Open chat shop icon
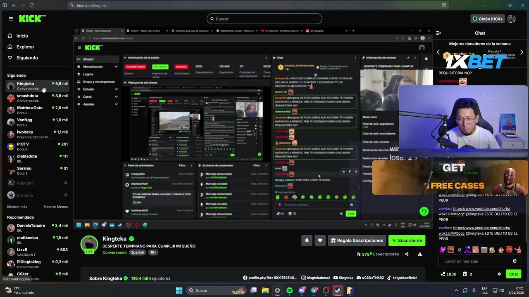 coord(465,274)
